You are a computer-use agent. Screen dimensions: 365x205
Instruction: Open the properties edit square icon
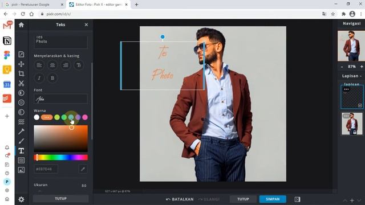tap(21, 55)
